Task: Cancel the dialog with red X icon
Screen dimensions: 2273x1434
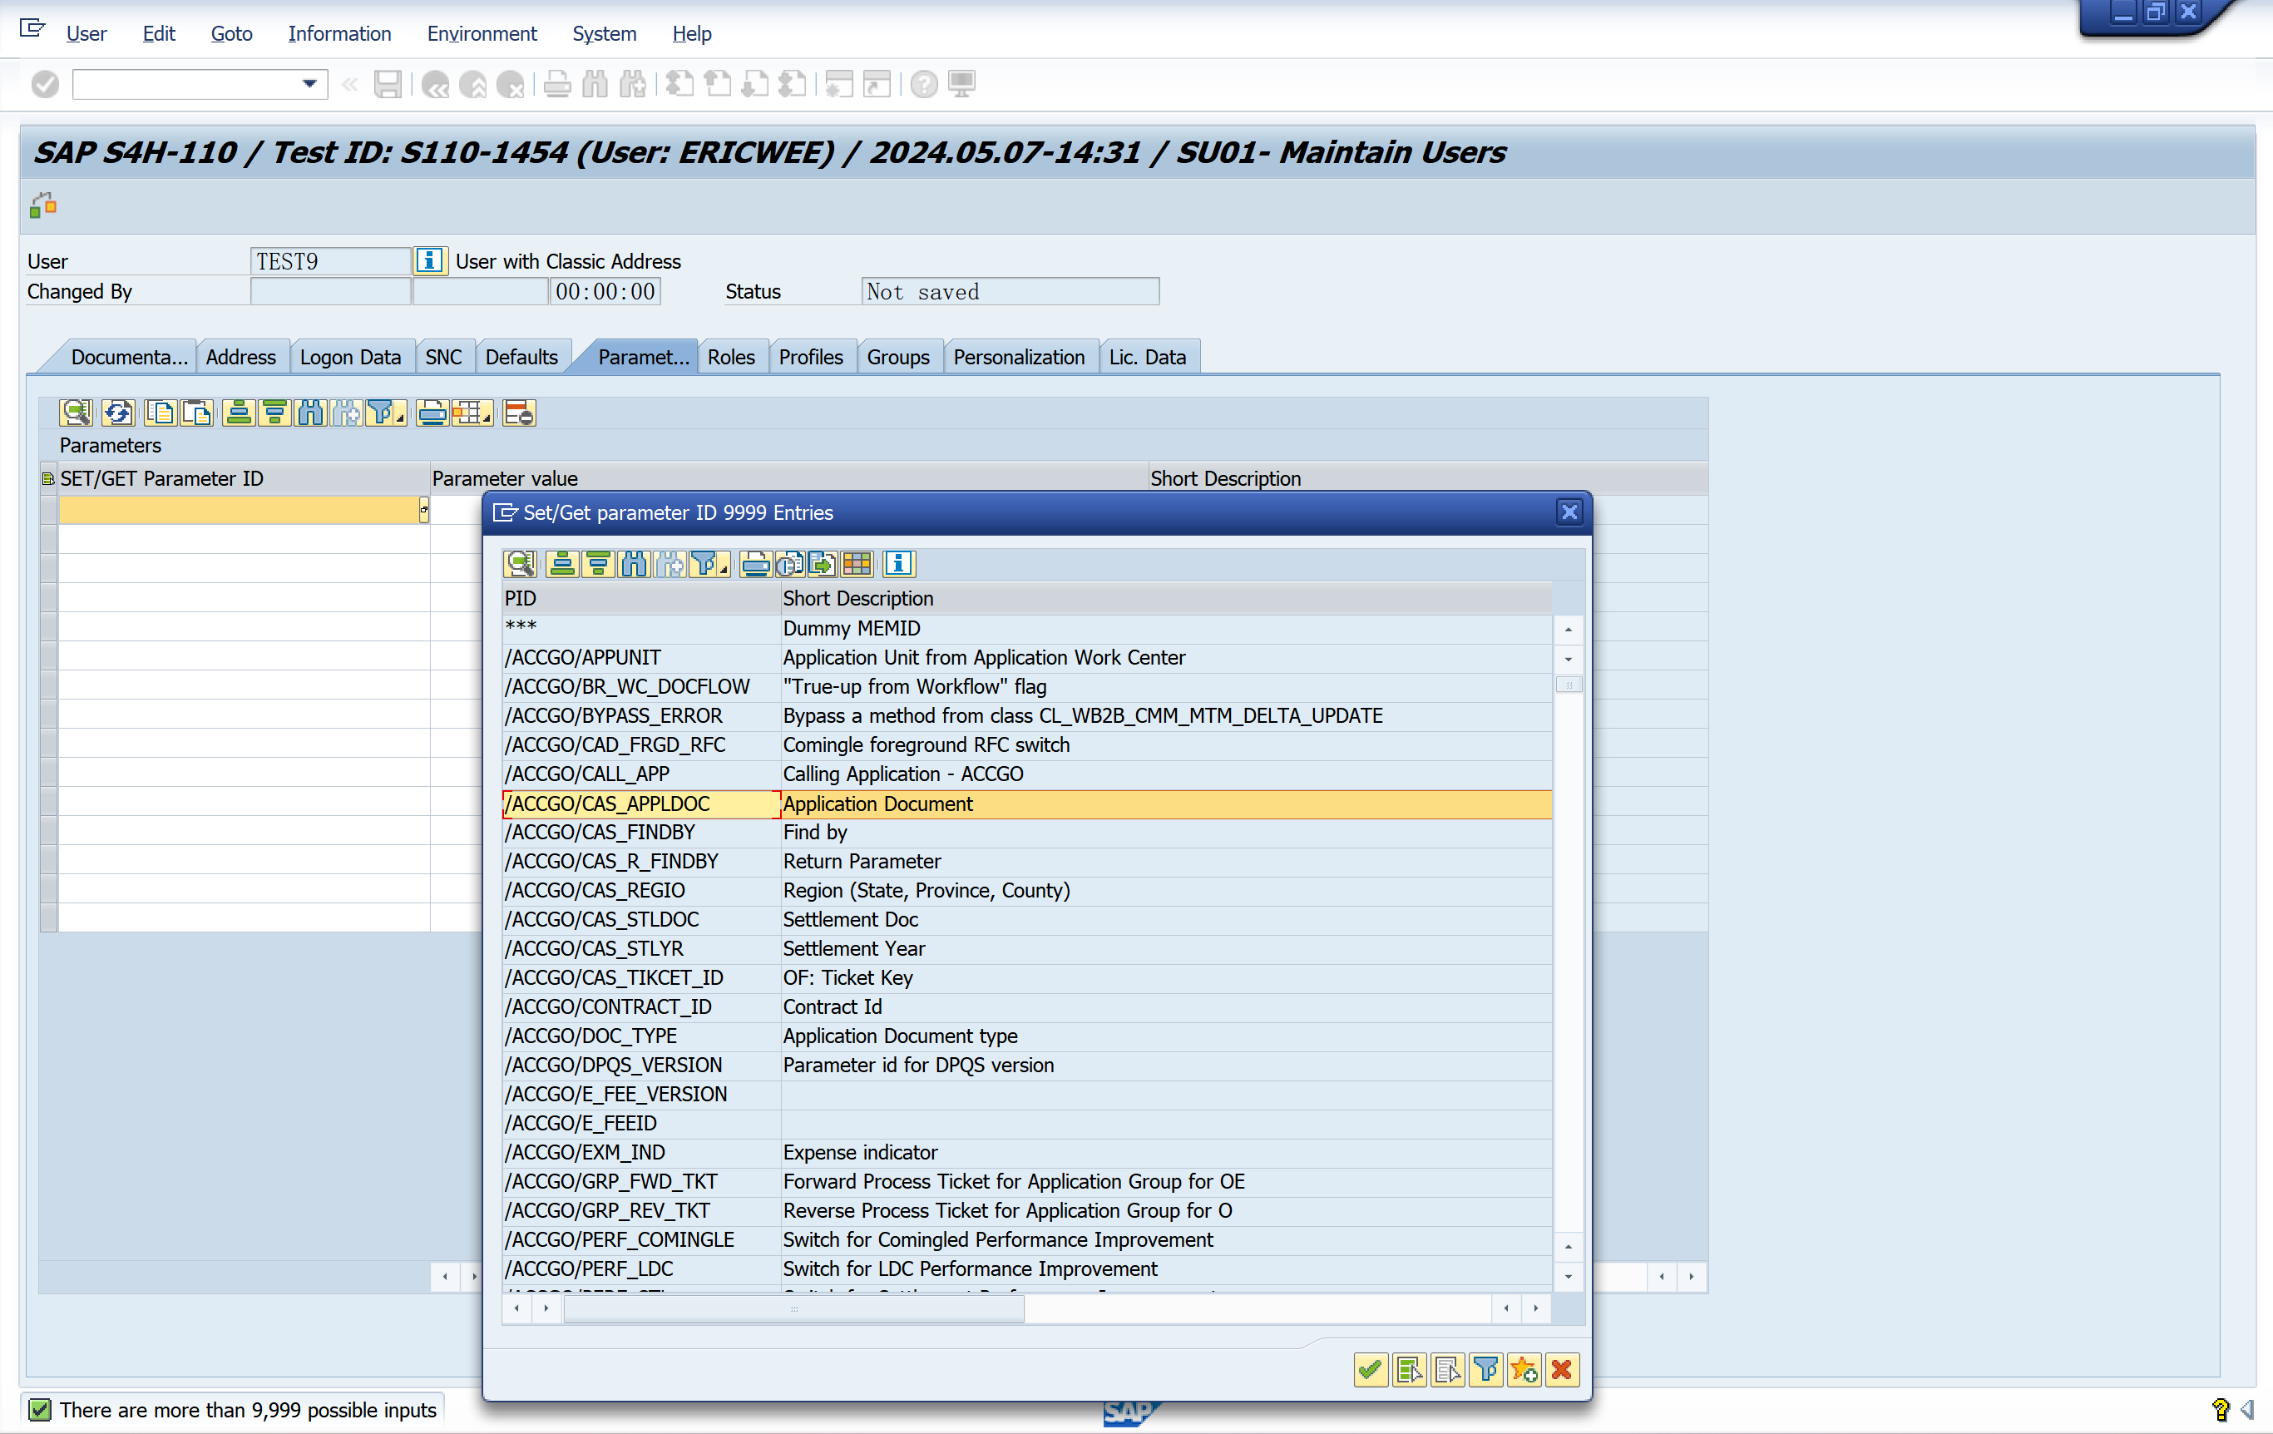Action: click(x=1561, y=1369)
